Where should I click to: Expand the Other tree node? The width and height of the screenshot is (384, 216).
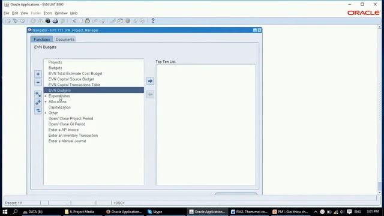(46, 113)
